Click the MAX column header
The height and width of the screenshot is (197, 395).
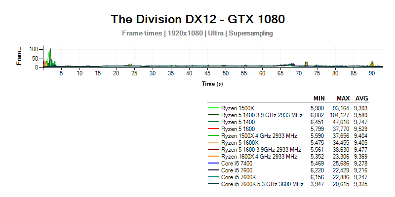tap(344, 98)
